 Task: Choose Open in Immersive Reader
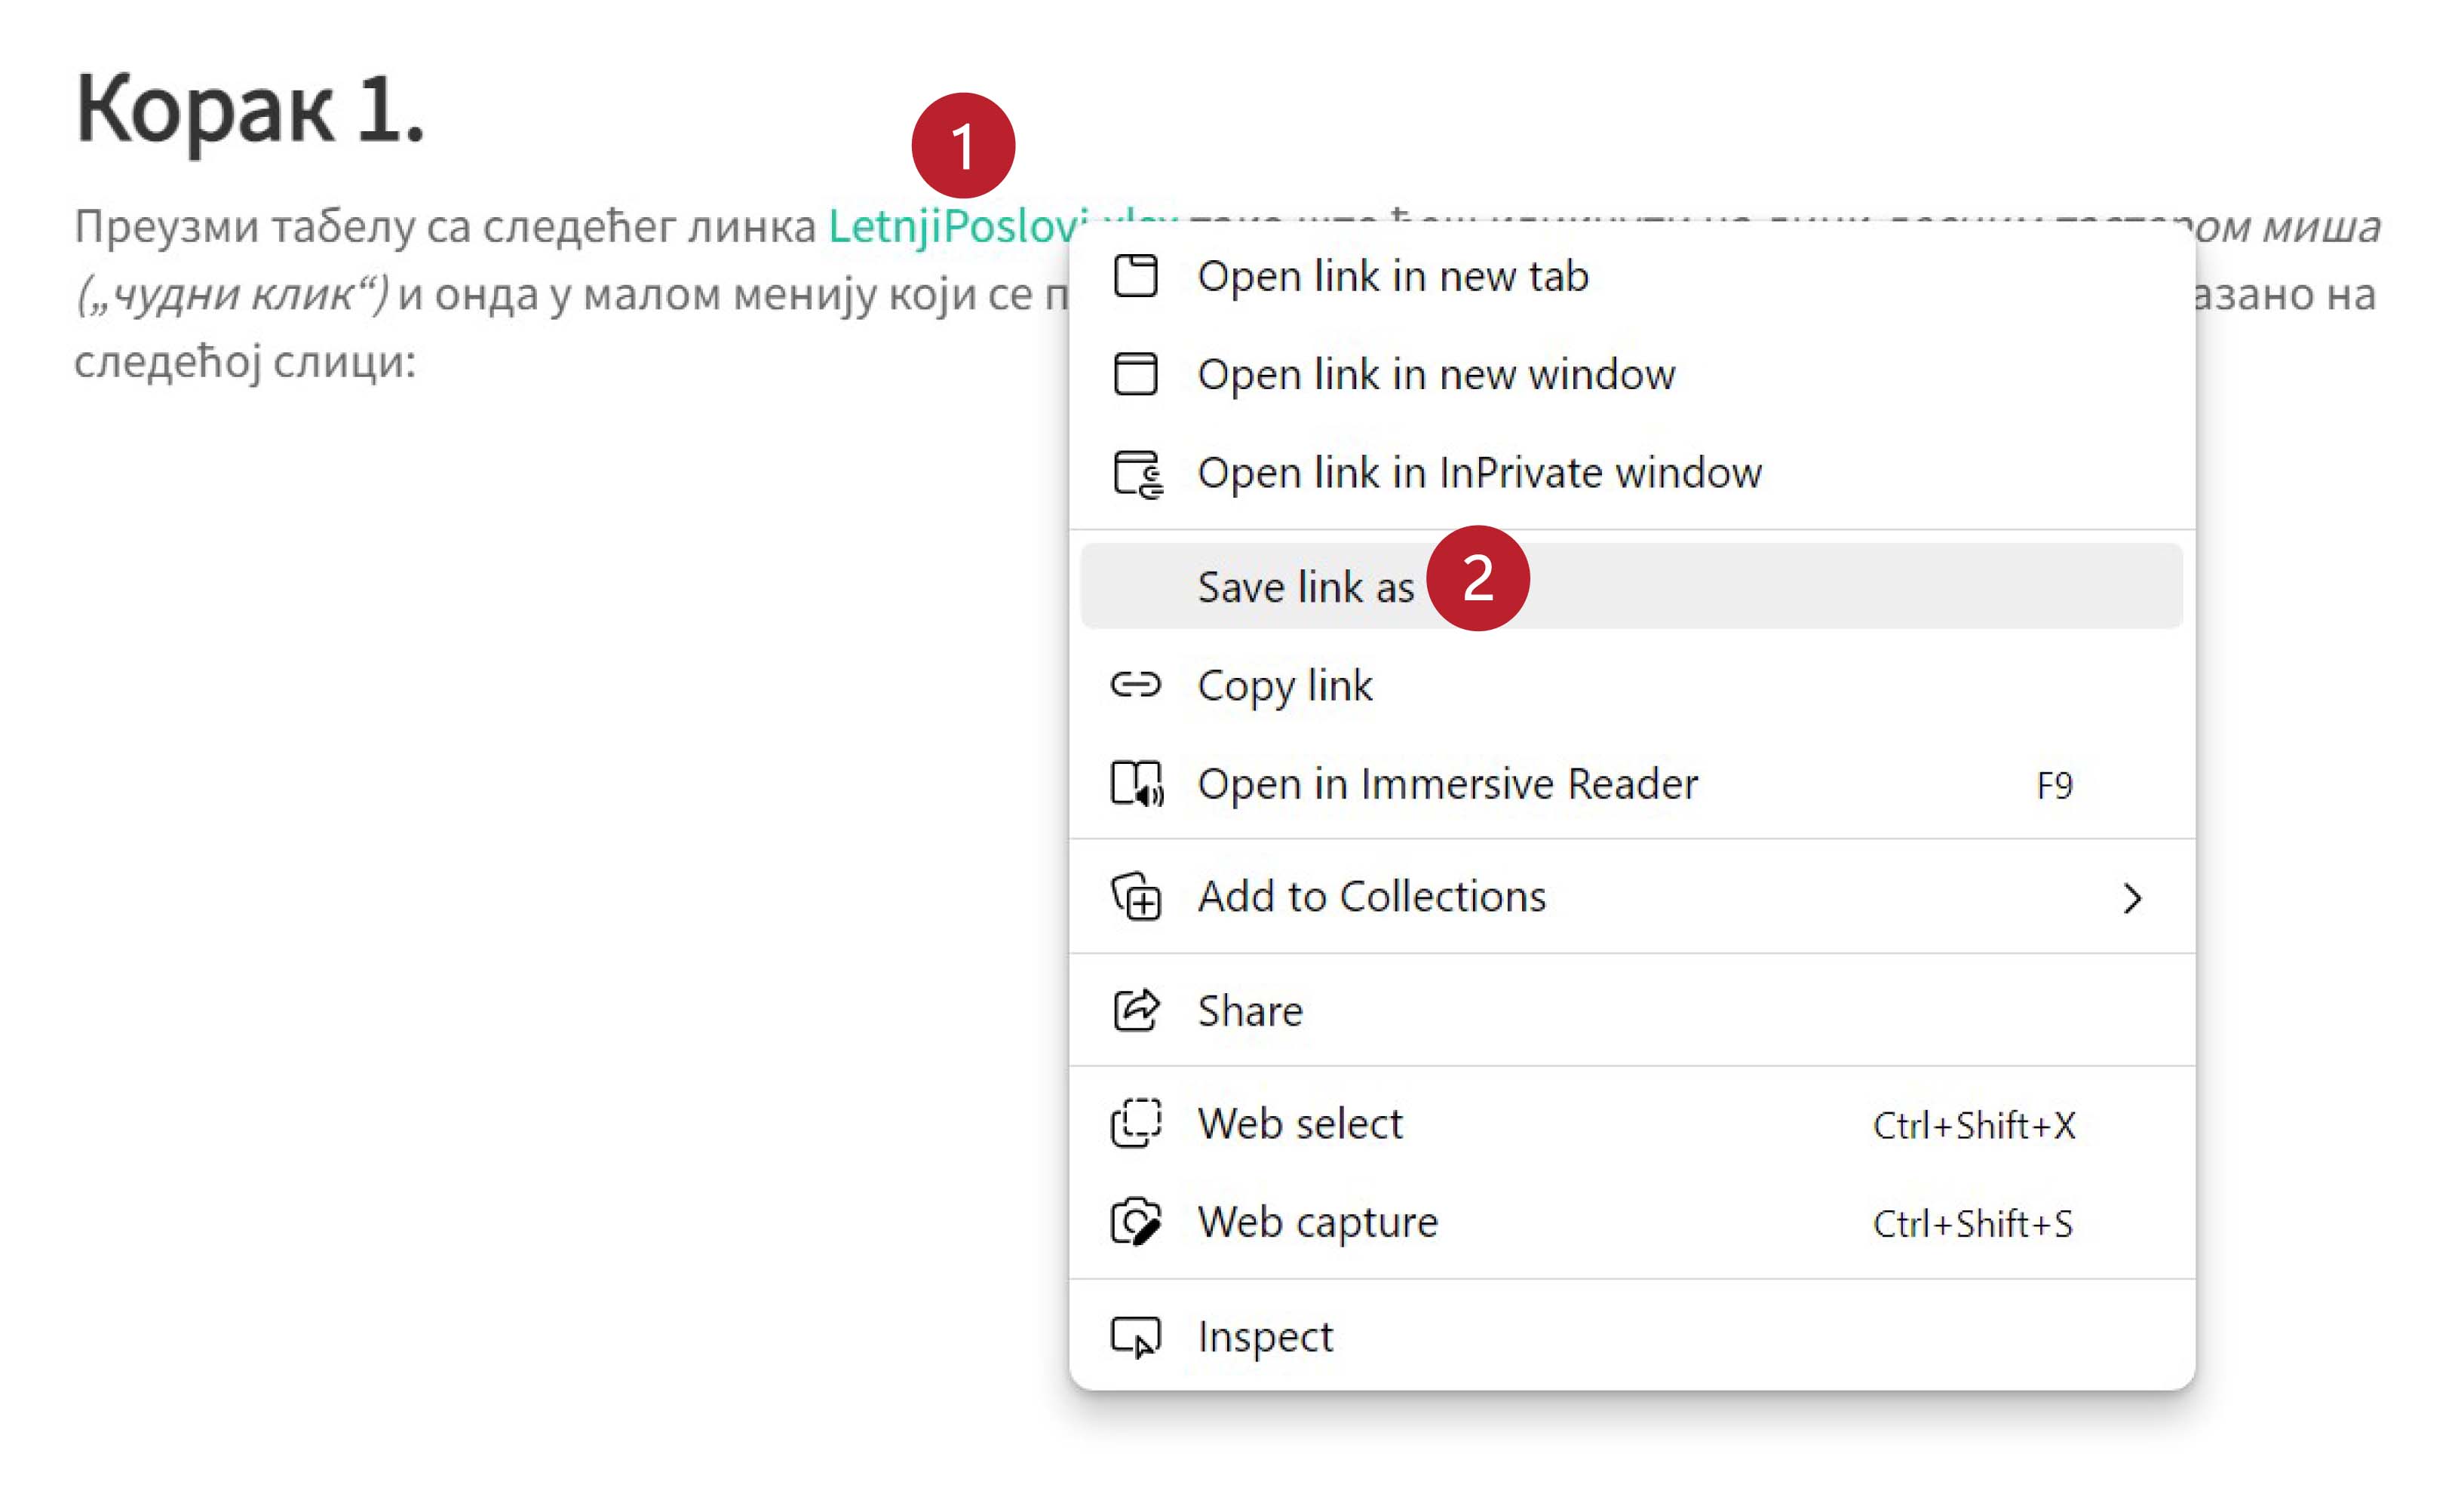[1447, 783]
